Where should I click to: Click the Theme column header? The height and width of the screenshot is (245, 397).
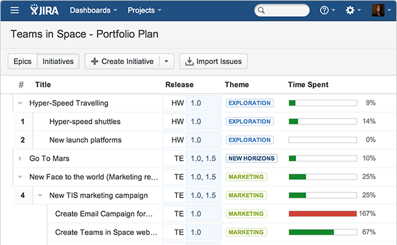pyautogui.click(x=237, y=85)
